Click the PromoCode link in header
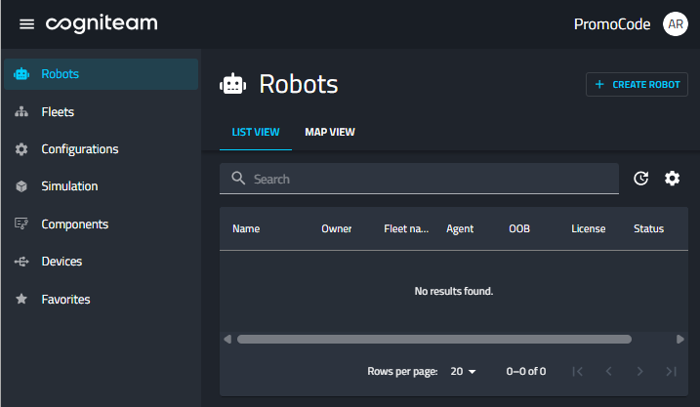 click(x=611, y=24)
